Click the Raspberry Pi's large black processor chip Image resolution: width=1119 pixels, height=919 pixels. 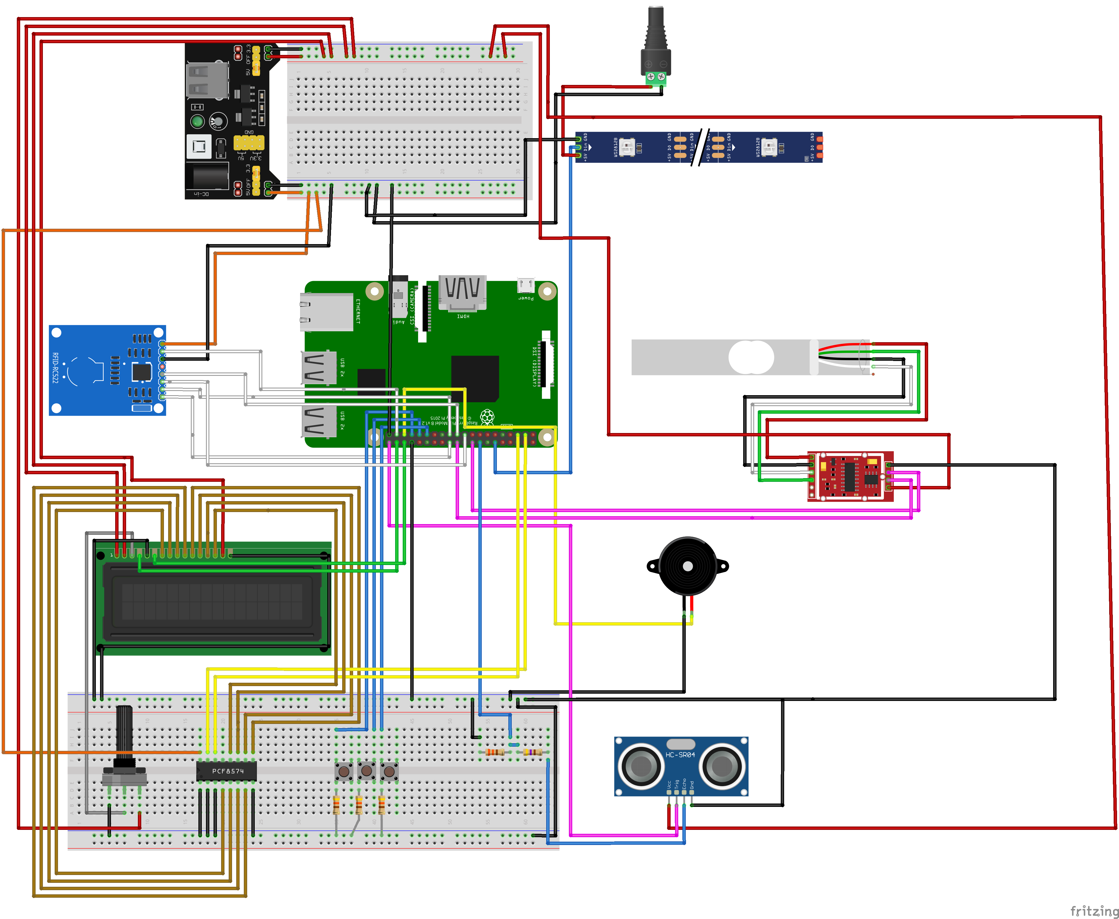[x=475, y=379]
